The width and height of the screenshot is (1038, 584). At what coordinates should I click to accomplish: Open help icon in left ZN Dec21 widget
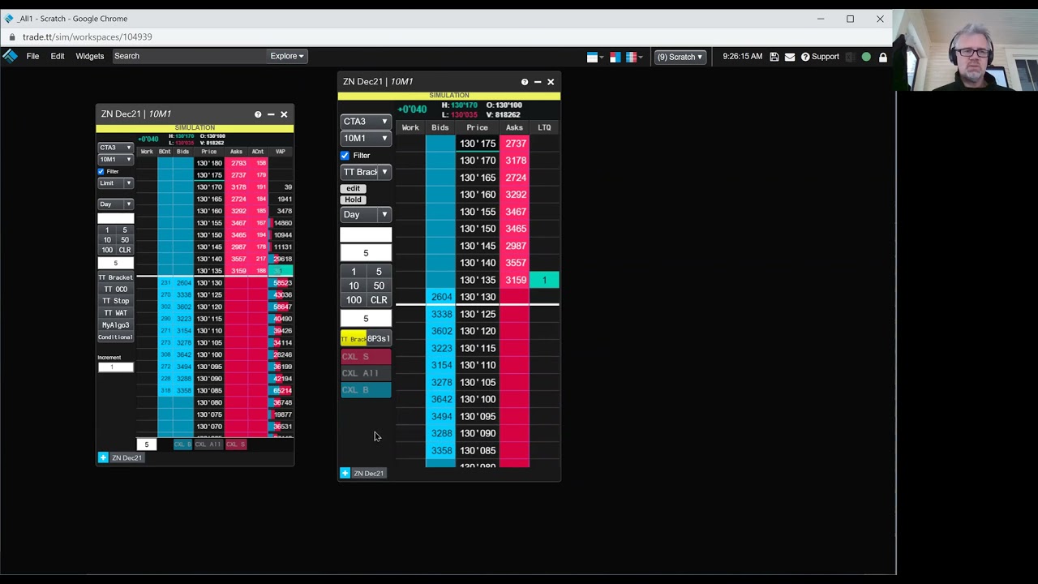pyautogui.click(x=258, y=114)
